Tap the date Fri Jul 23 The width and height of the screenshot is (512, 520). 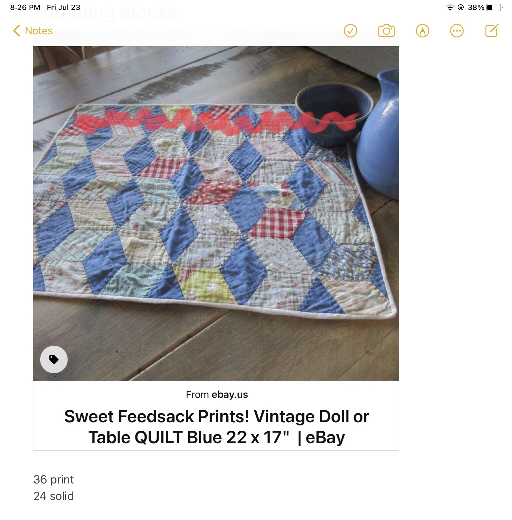click(x=63, y=7)
